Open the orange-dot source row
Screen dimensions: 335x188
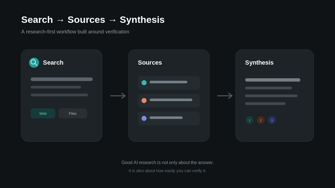[x=169, y=101]
